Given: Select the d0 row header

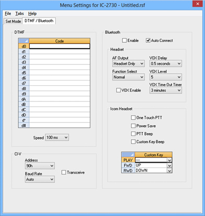Looking at the screenshot, I should [24, 46].
